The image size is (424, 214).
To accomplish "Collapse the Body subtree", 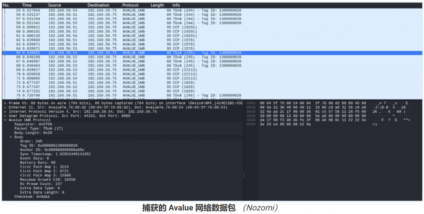I will pyautogui.click(x=11, y=137).
